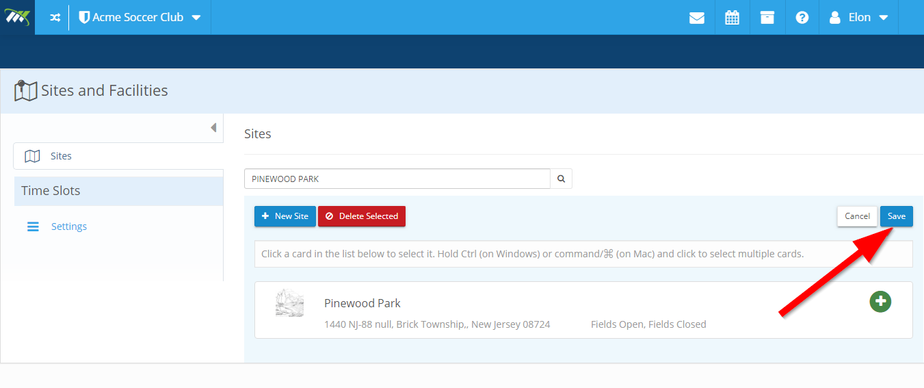Image resolution: width=924 pixels, height=388 pixels.
Task: Click the card selection instructions text
Action: (x=532, y=254)
